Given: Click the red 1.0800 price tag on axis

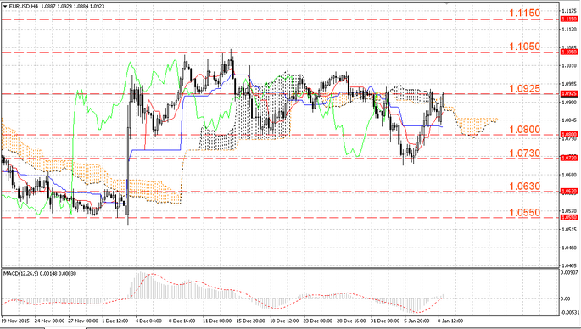Looking at the screenshot, I should [x=569, y=135].
